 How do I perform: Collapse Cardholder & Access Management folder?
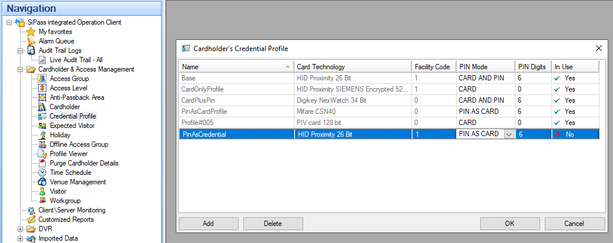21,69
